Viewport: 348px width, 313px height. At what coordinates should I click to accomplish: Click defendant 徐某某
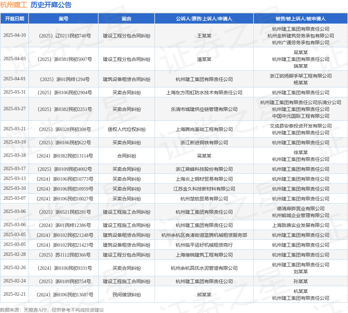click(301, 152)
